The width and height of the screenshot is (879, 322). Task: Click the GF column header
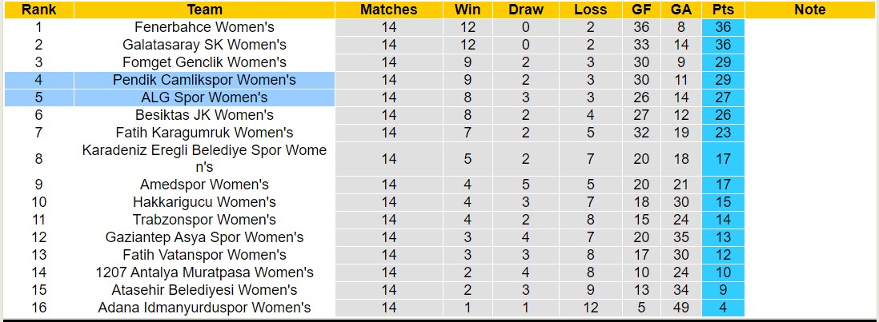(x=641, y=10)
